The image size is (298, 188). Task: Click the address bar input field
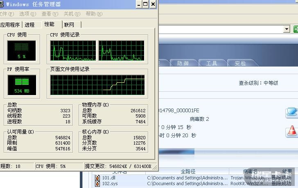point(221,29)
